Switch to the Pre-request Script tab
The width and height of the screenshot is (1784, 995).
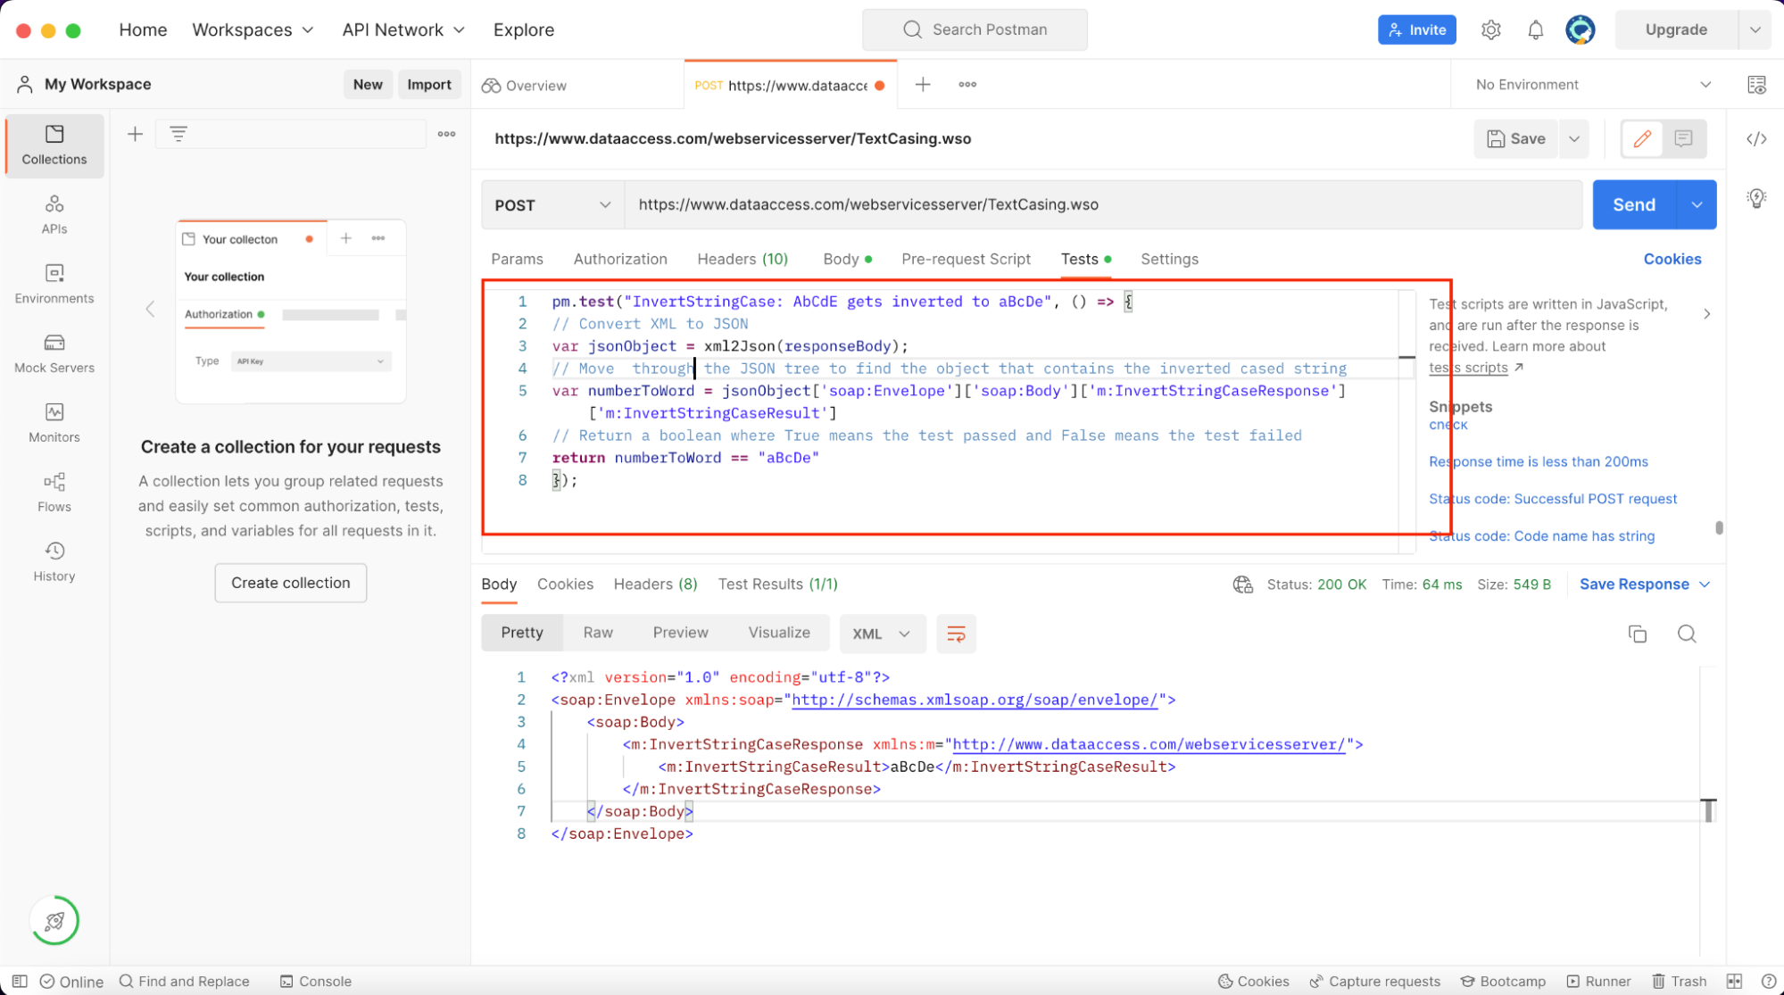(x=966, y=259)
